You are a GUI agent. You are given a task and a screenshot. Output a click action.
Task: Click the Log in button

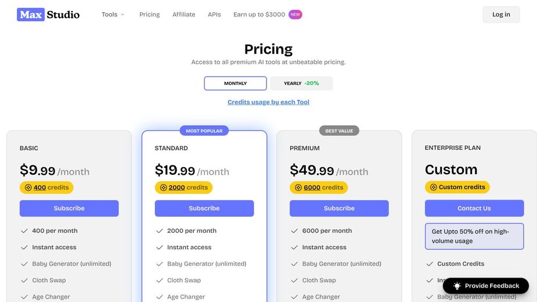coord(501,15)
